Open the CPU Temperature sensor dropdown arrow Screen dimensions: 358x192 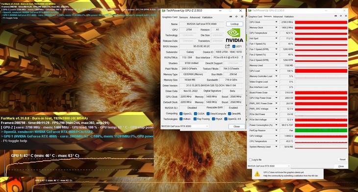tap(276, 141)
